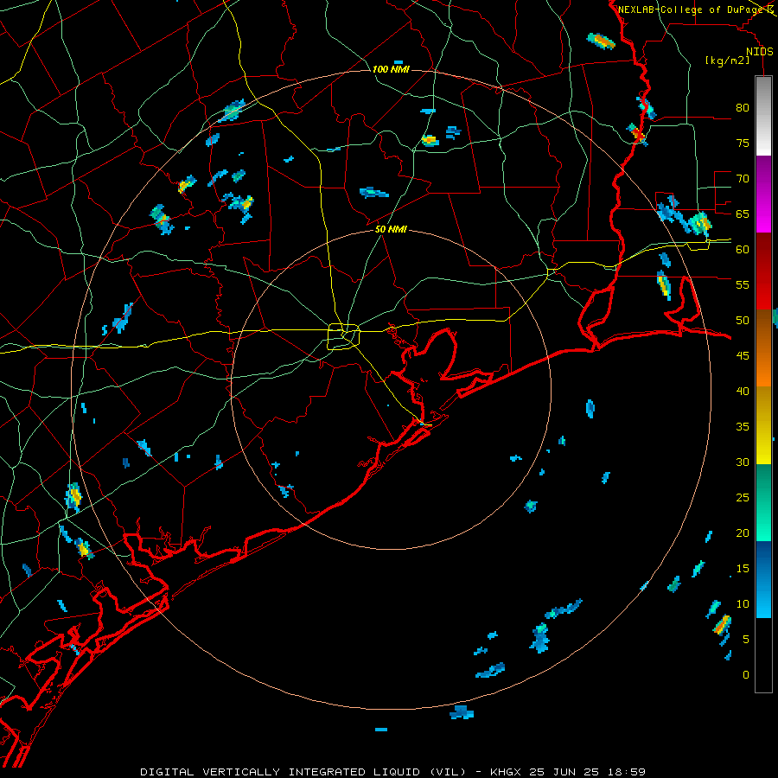Click the '50 NMI' range ring label
The height and width of the screenshot is (778, 778).
coord(391,229)
